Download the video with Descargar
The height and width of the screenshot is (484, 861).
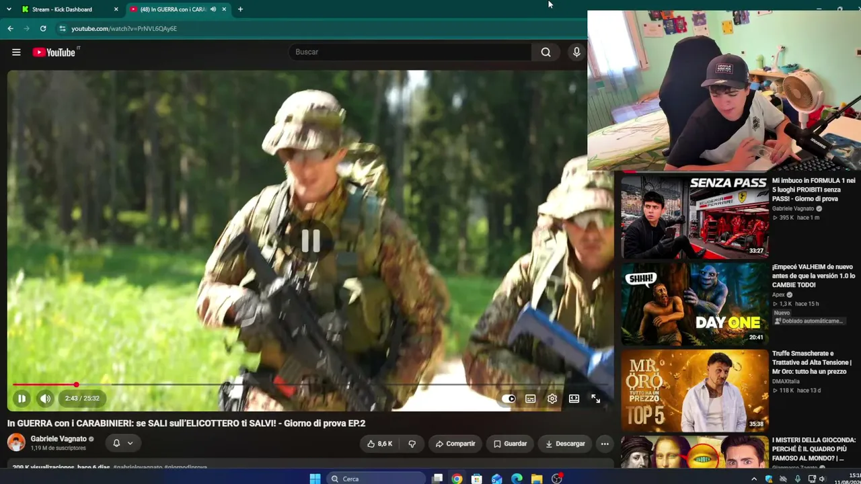click(565, 444)
